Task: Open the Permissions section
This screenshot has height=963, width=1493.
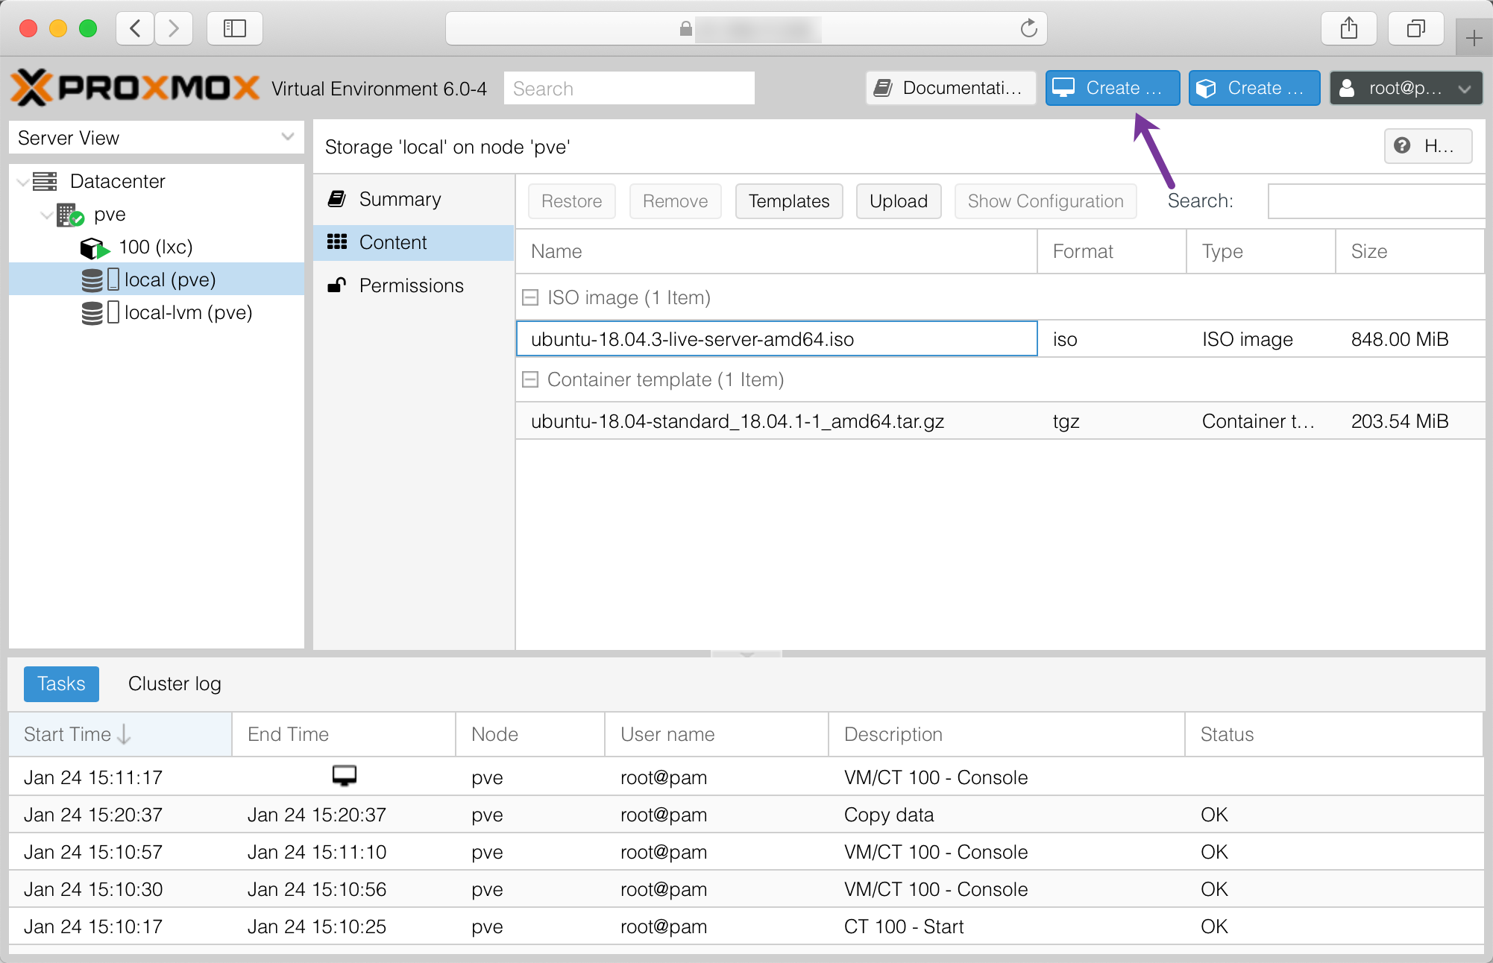Action: 411,285
